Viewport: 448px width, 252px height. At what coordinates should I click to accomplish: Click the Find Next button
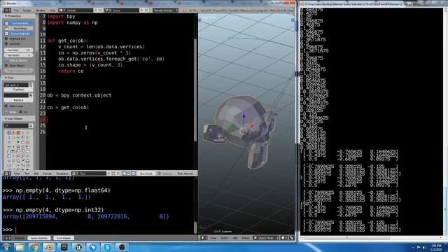pos(18,90)
